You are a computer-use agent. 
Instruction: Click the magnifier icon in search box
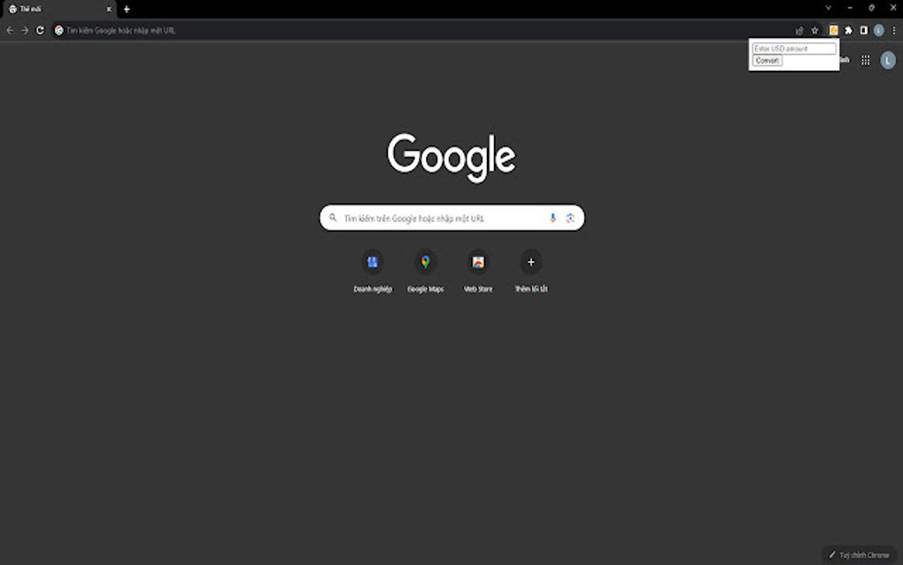333,218
